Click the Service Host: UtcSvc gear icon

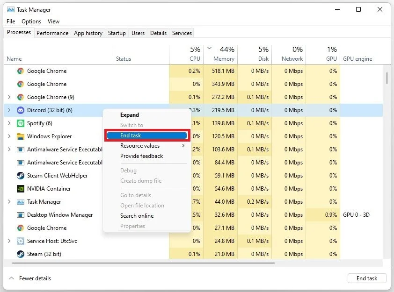tap(20, 241)
